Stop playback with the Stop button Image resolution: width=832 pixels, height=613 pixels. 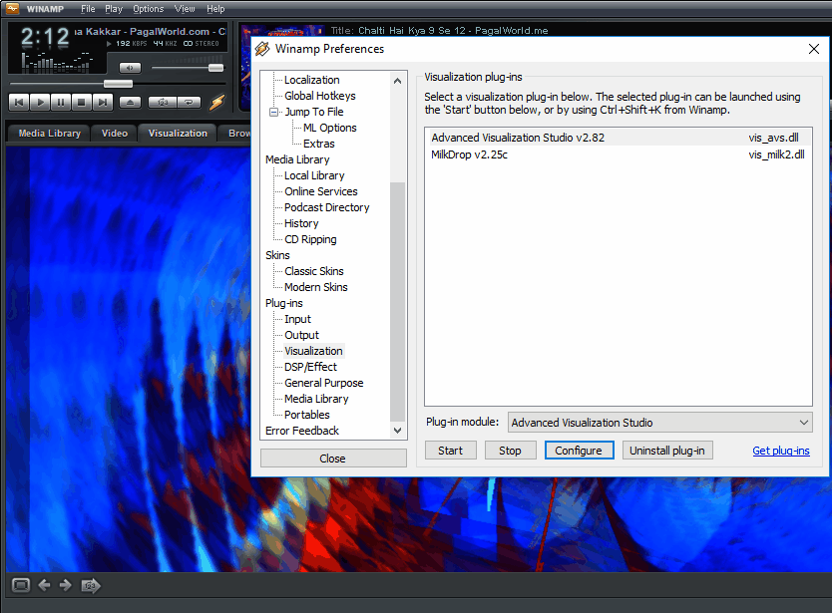pos(81,103)
